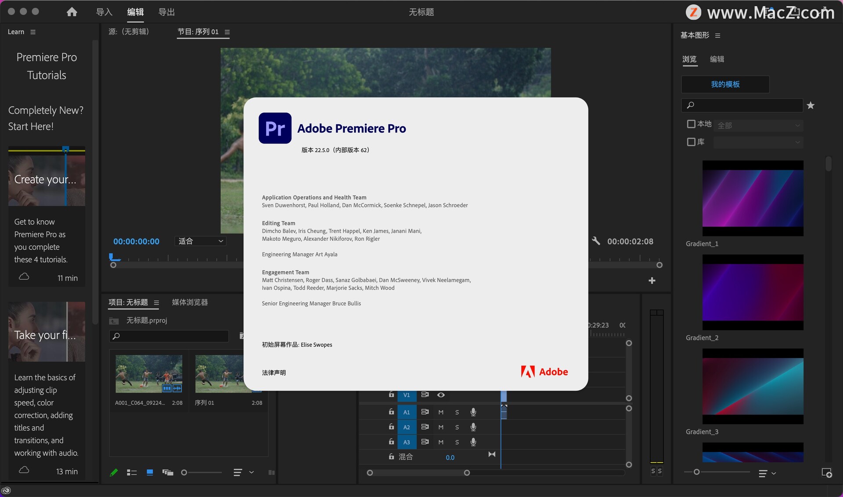Click the lock track icon on V1
The width and height of the screenshot is (843, 497).
click(x=390, y=393)
